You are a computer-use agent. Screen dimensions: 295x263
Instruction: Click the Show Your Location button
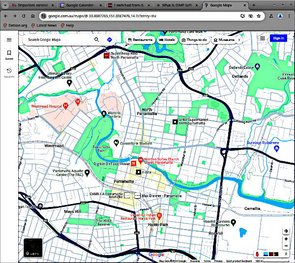[x=286, y=231]
